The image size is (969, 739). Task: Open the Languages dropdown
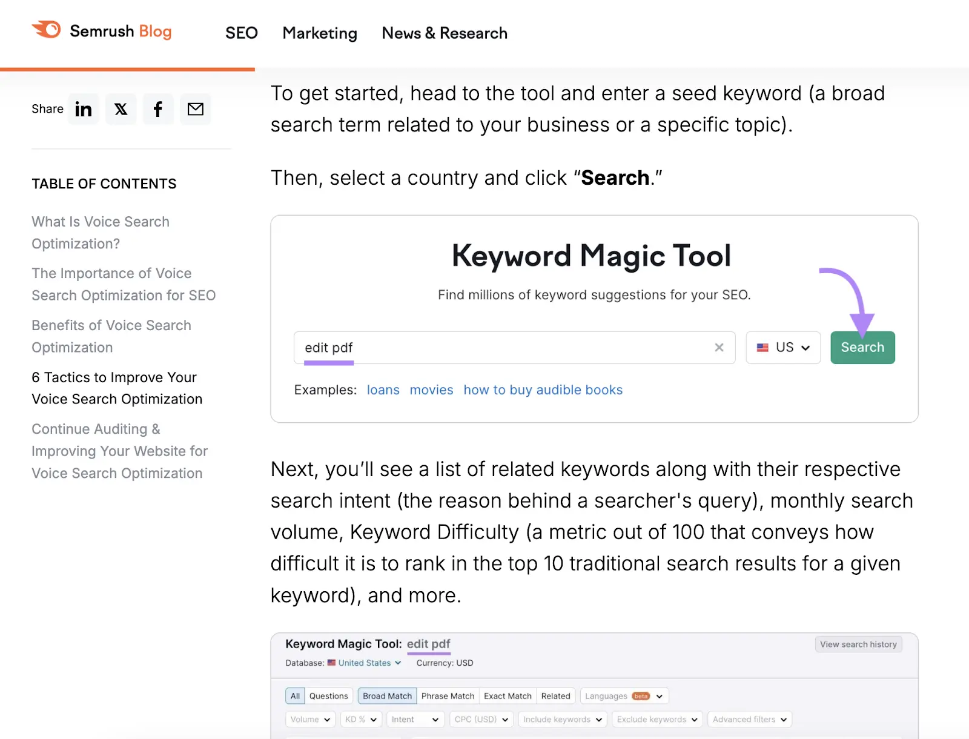point(624,695)
